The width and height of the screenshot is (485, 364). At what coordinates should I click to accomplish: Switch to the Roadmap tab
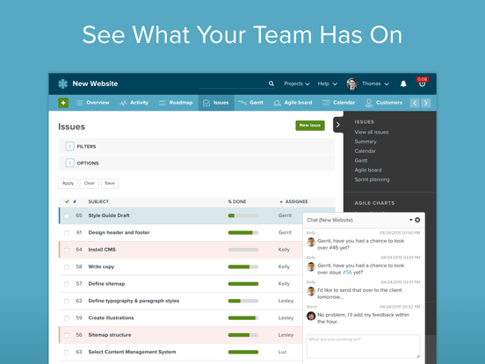[176, 103]
